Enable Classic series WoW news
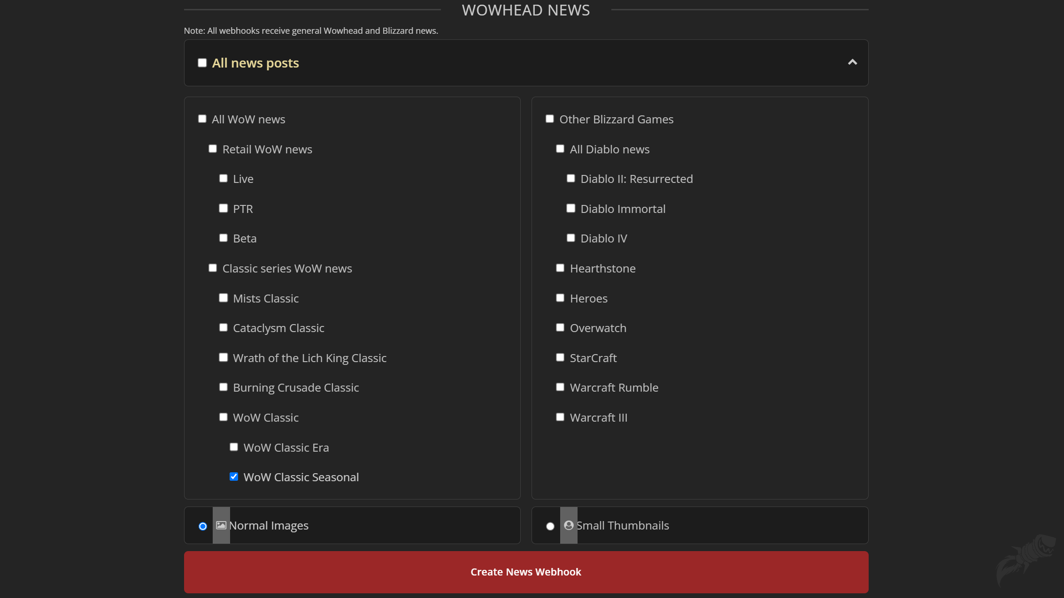This screenshot has width=1064, height=598. 212,267
